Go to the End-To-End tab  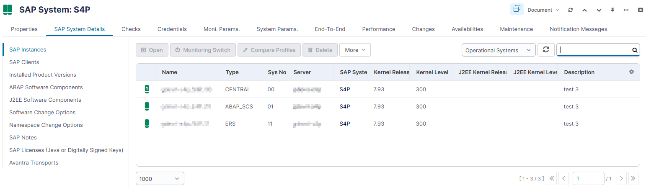(x=330, y=29)
